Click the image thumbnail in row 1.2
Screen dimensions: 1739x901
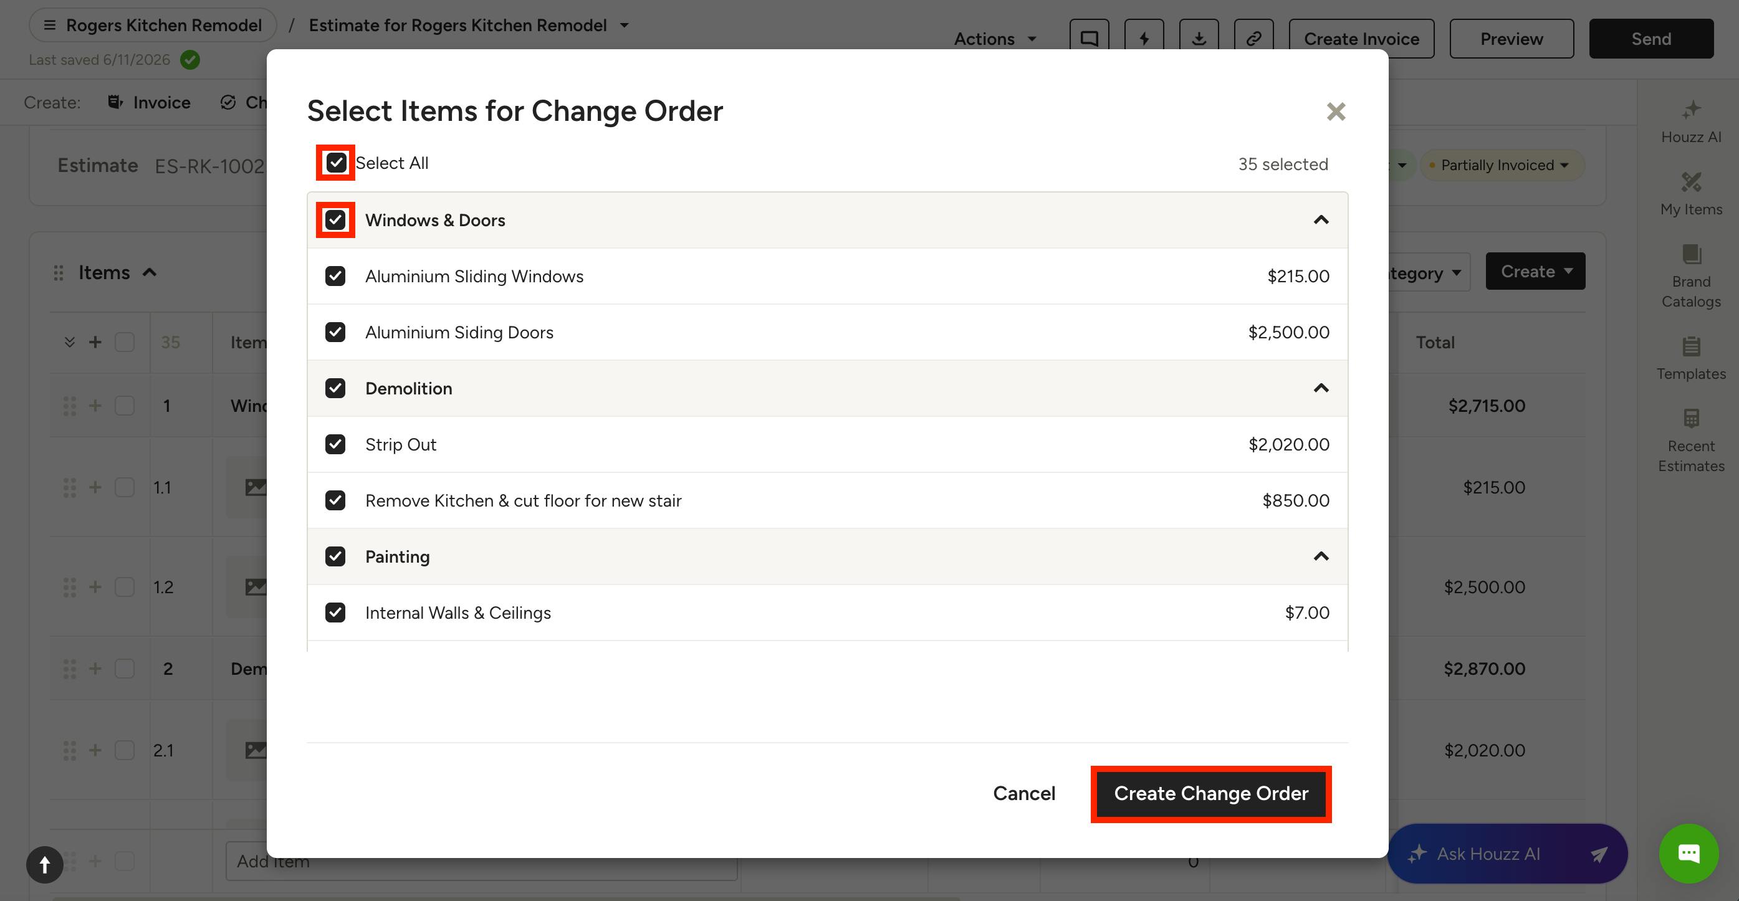click(x=255, y=587)
